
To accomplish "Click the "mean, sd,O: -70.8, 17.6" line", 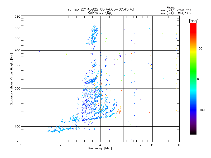I will coord(176,10).
